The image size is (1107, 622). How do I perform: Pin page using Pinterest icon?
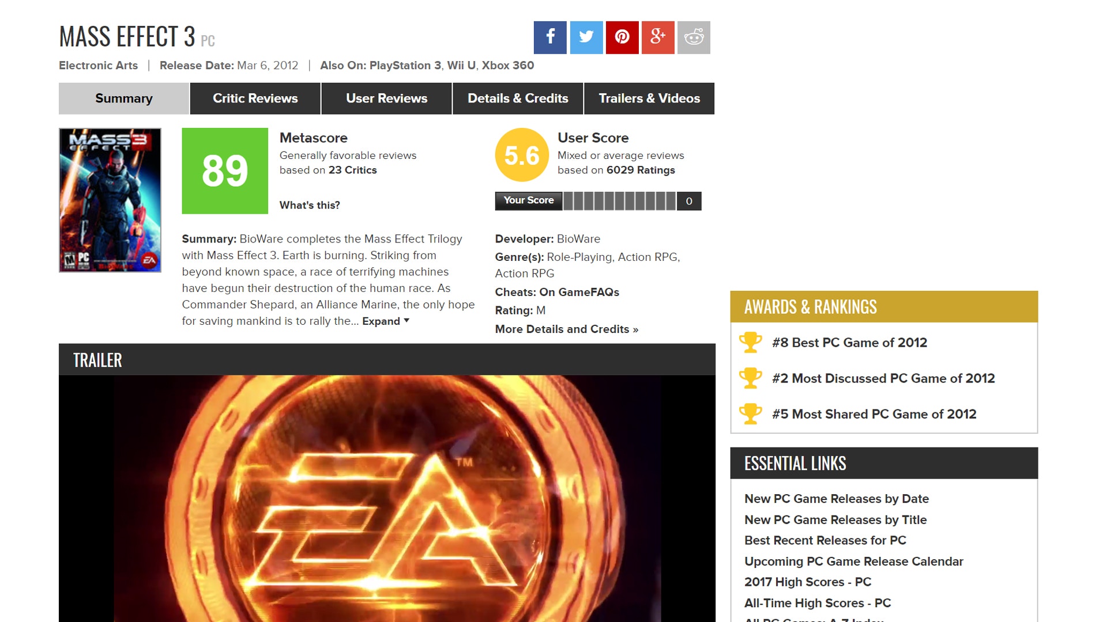coord(622,37)
